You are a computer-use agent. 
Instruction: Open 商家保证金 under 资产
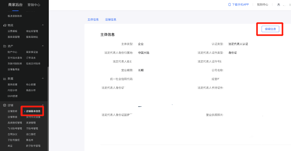click(x=32, y=52)
